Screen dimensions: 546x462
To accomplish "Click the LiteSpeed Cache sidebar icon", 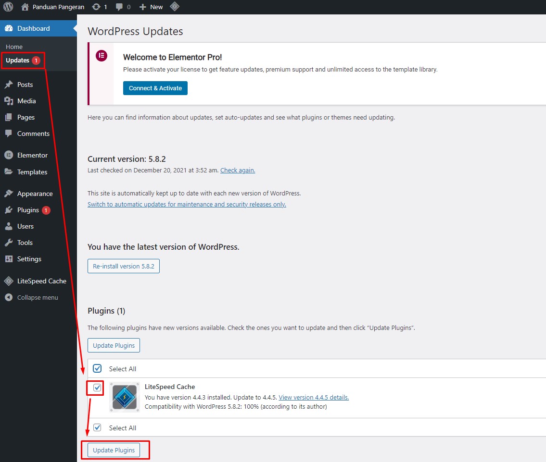I will [9, 281].
